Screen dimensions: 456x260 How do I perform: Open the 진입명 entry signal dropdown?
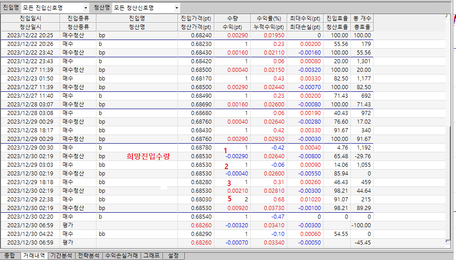tap(86, 8)
